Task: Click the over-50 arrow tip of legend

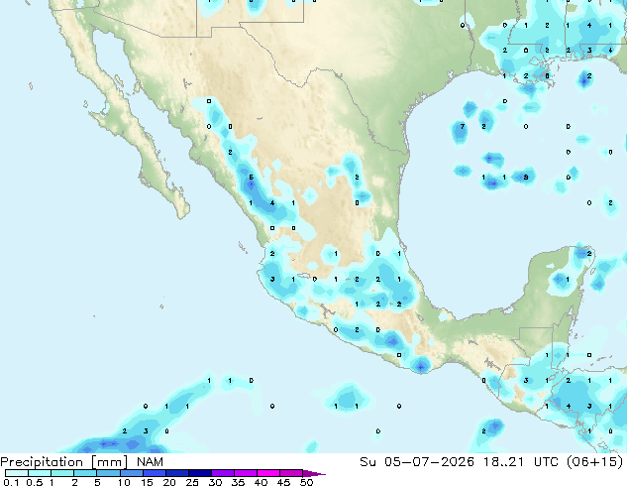Action: (x=314, y=473)
